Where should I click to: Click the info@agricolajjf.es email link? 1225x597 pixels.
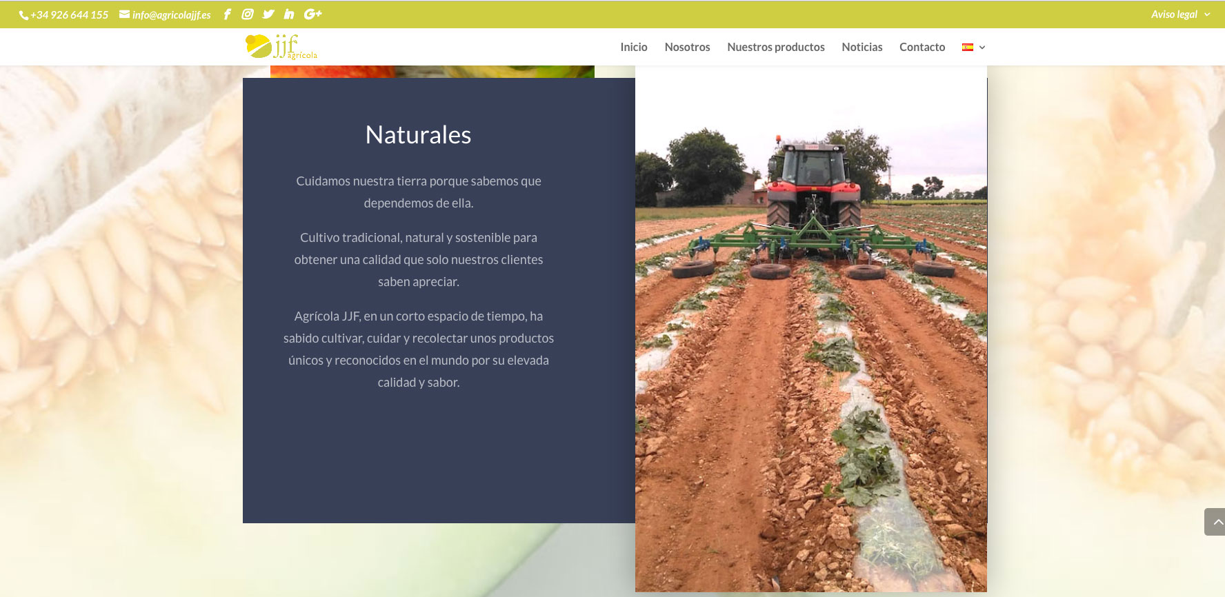[171, 15]
